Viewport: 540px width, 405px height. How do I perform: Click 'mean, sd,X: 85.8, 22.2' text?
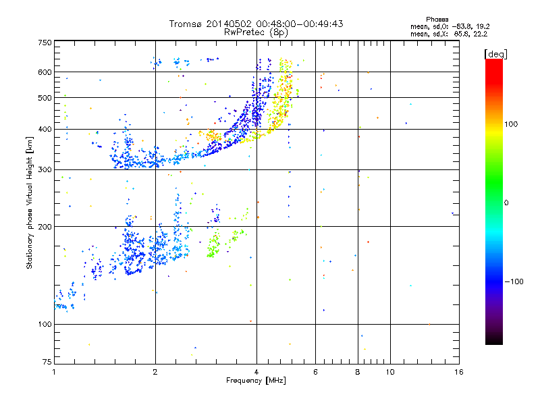pyautogui.click(x=449, y=34)
